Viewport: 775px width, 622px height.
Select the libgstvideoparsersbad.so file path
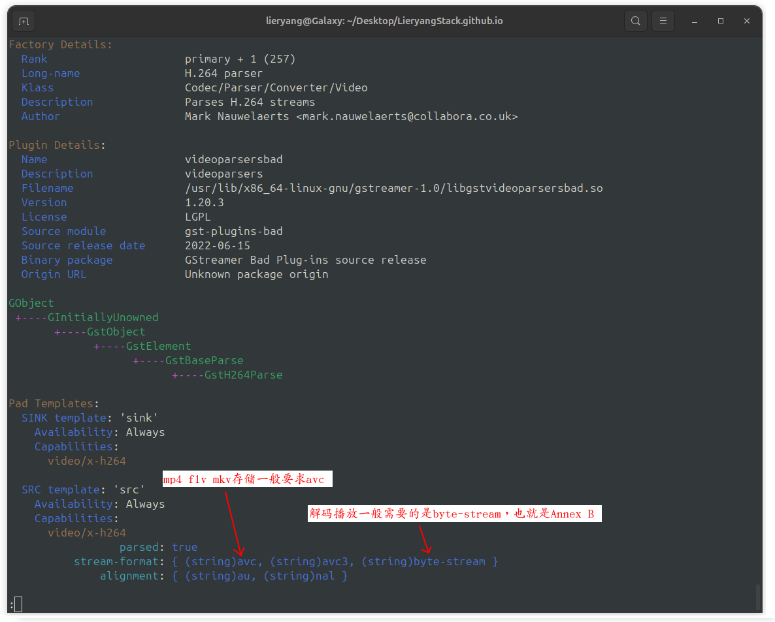click(394, 187)
